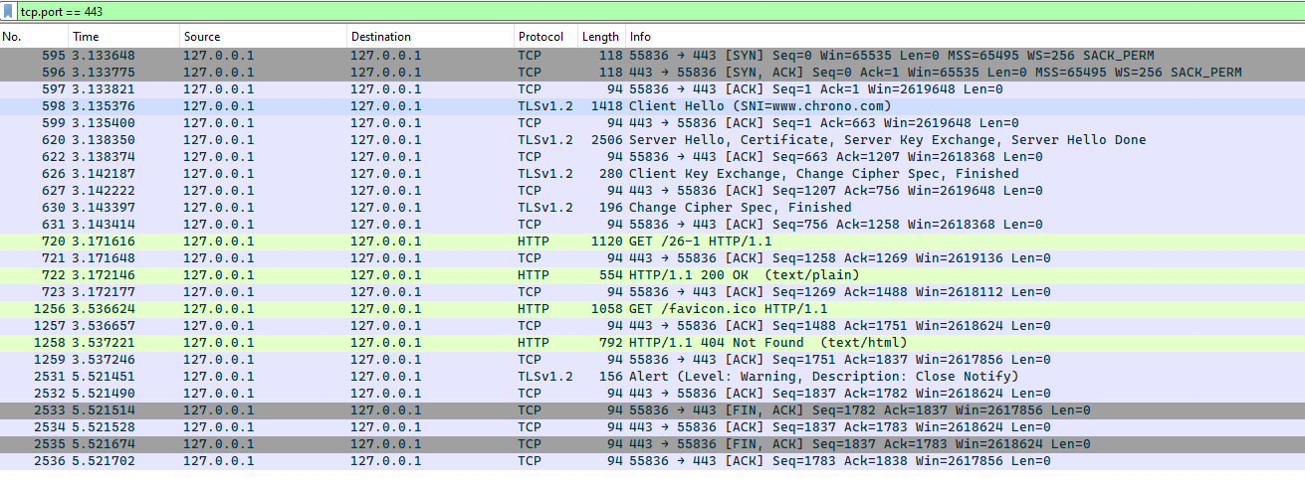The height and width of the screenshot is (487, 1305).
Task: Select the HTTP/1.1 200 OK packet
Action: (652, 275)
